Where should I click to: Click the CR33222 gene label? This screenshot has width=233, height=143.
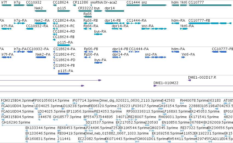click(86, 8)
